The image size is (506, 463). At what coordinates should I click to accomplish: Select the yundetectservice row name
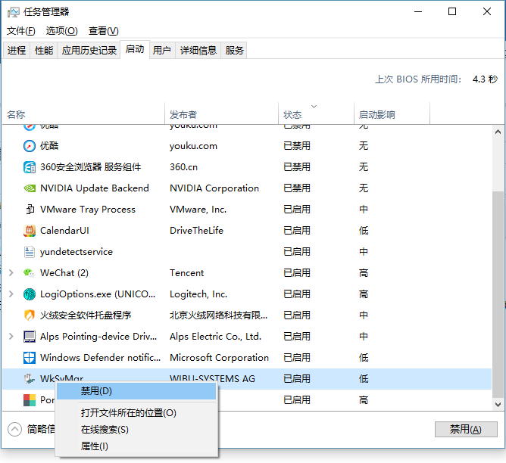click(x=77, y=252)
